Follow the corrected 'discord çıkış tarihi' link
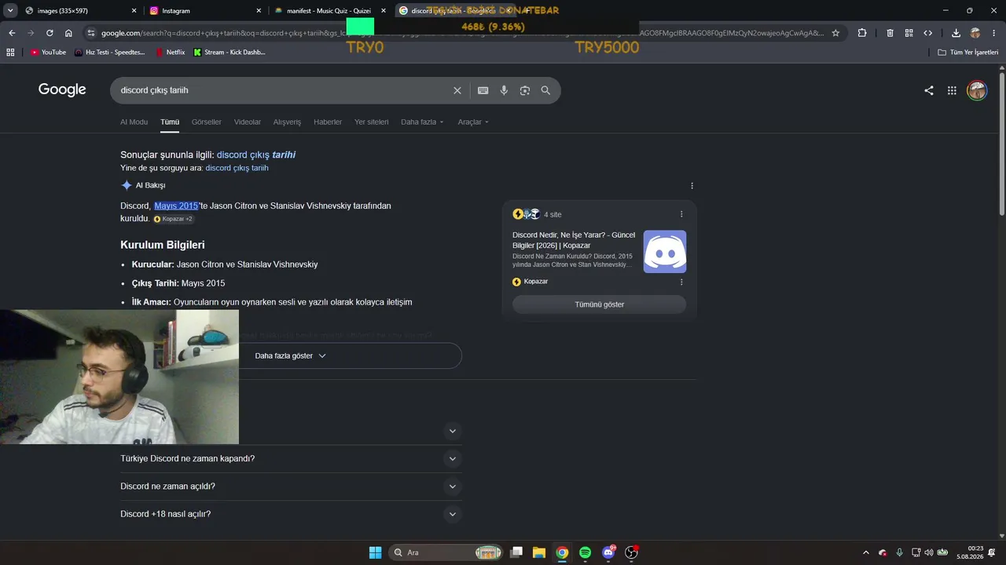The image size is (1006, 565). pyautogui.click(x=256, y=155)
